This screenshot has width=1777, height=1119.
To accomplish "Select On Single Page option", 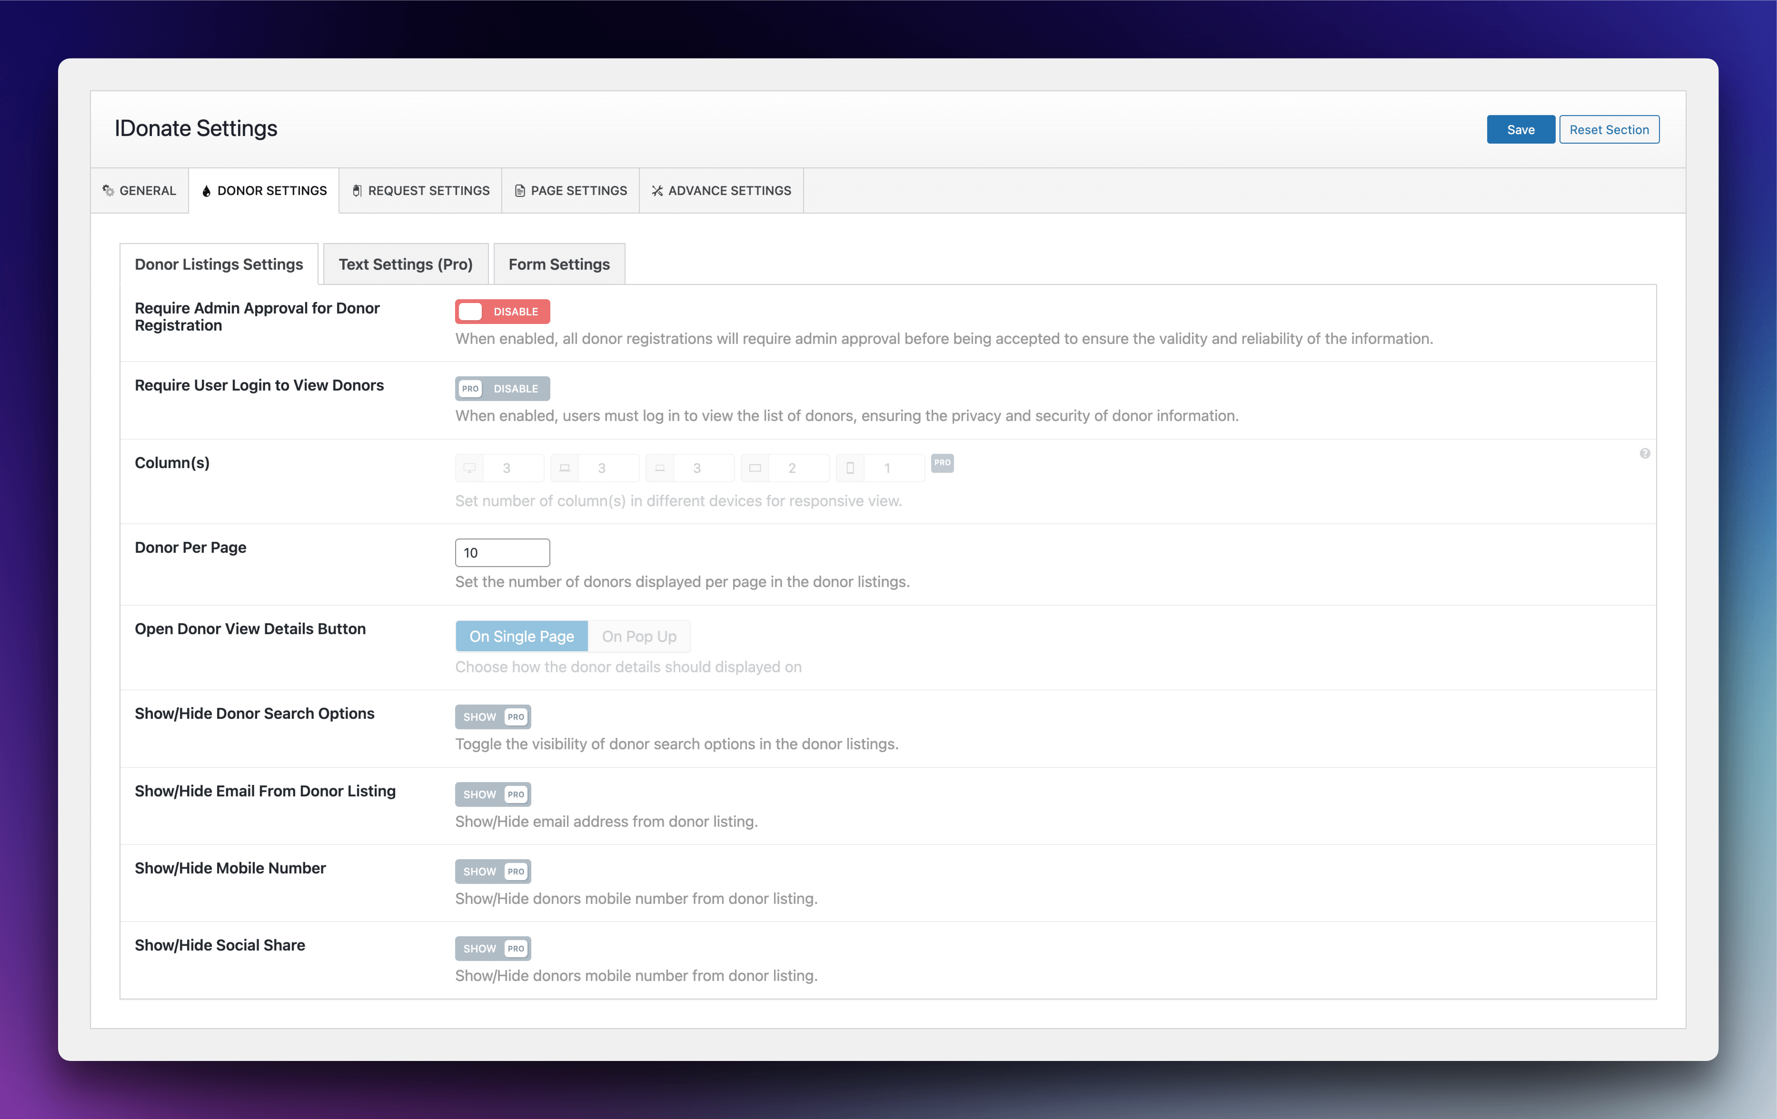I will point(522,637).
